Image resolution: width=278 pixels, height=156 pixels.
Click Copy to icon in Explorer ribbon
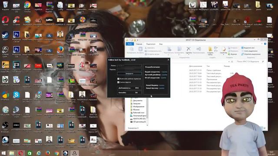(x=179, y=49)
